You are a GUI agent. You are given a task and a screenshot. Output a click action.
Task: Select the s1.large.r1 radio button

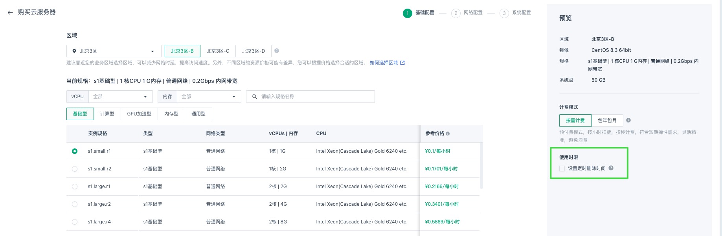(75, 187)
